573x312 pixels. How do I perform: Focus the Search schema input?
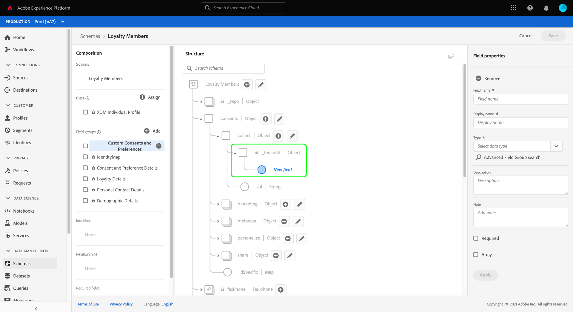tap(224, 68)
